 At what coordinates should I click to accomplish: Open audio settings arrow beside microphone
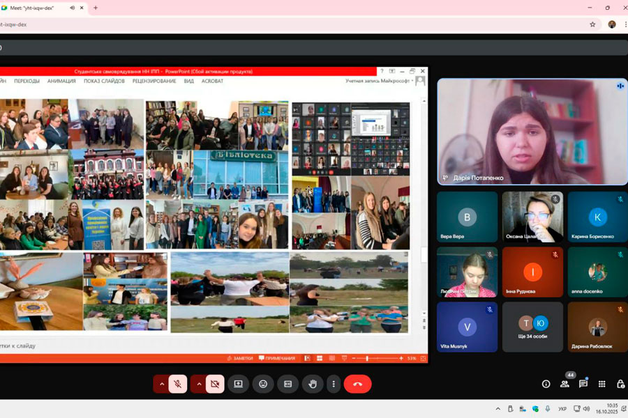pyautogui.click(x=162, y=384)
